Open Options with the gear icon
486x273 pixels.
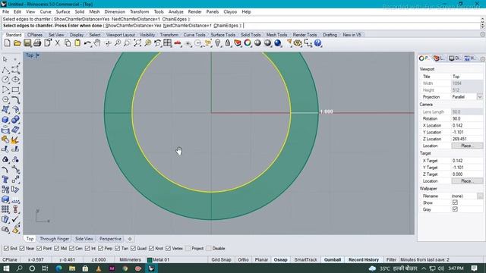pyautogui.click(x=298, y=43)
